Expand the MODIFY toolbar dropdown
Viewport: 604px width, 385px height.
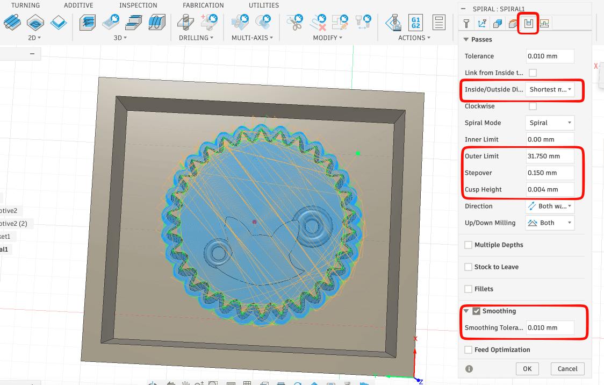click(x=328, y=38)
